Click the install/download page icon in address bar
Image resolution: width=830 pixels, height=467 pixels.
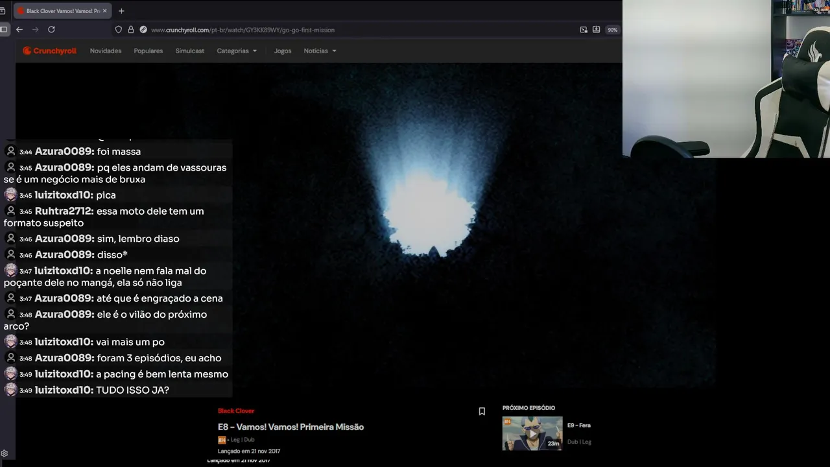[x=597, y=30]
